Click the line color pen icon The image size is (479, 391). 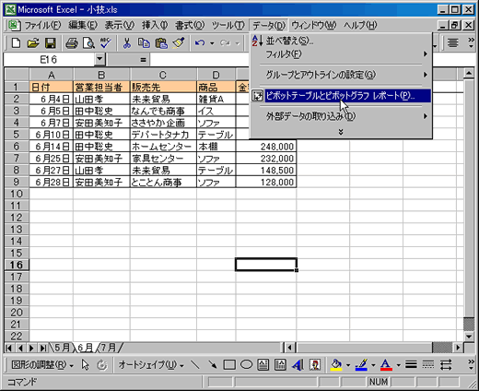pos(361,365)
